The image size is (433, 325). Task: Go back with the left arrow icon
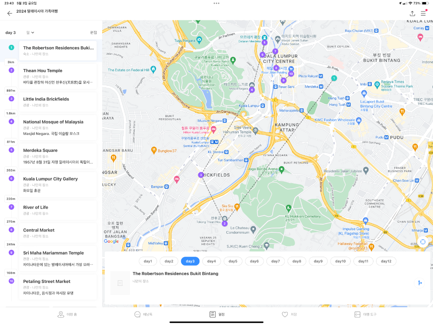point(10,13)
